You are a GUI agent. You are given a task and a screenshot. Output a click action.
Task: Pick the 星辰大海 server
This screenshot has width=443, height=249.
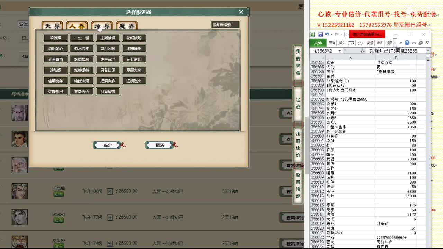pyautogui.click(x=134, y=70)
